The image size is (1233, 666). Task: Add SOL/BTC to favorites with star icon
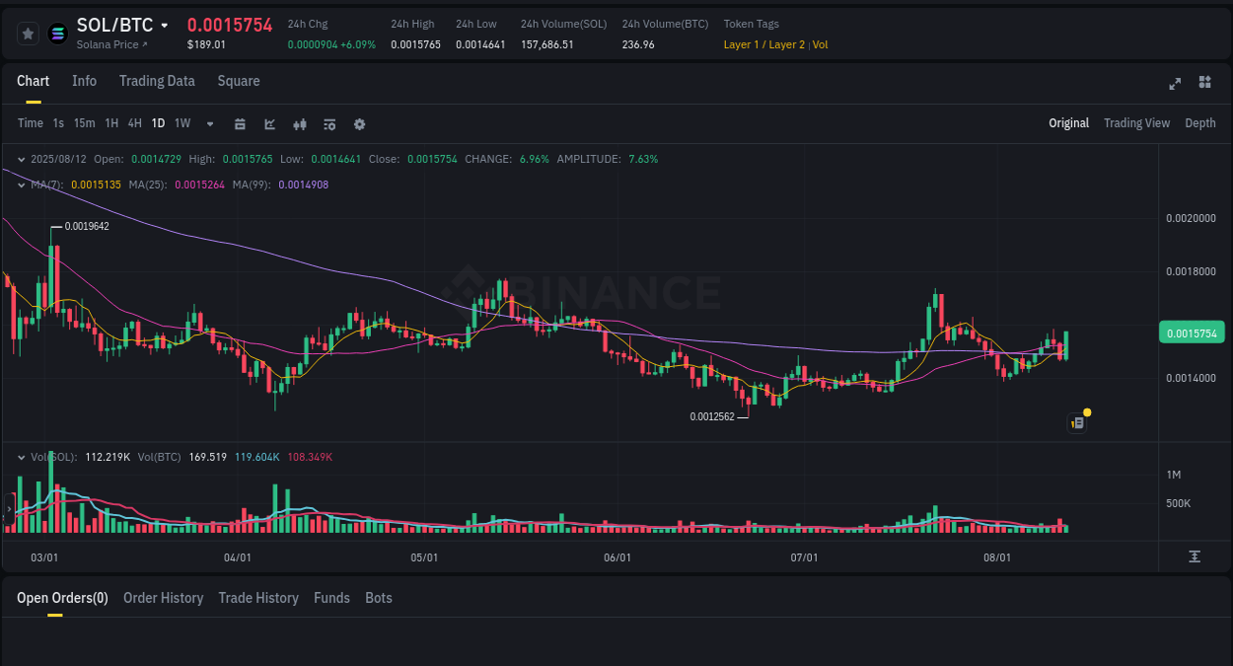pos(29,34)
